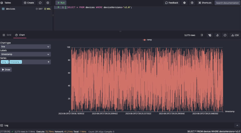Open the Slack community icon
241x133 pixels.
(184, 3)
